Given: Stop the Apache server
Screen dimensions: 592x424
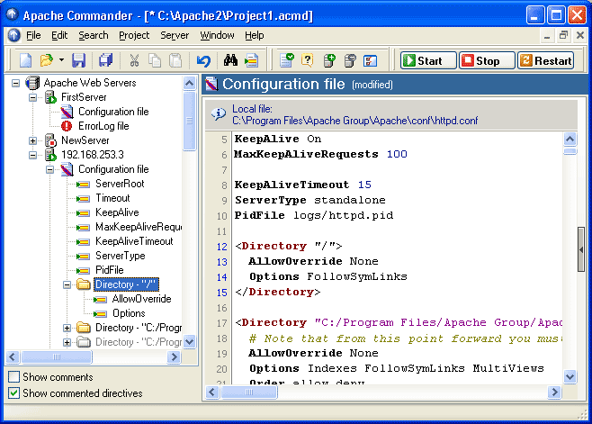Looking at the screenshot, I should click(x=487, y=60).
